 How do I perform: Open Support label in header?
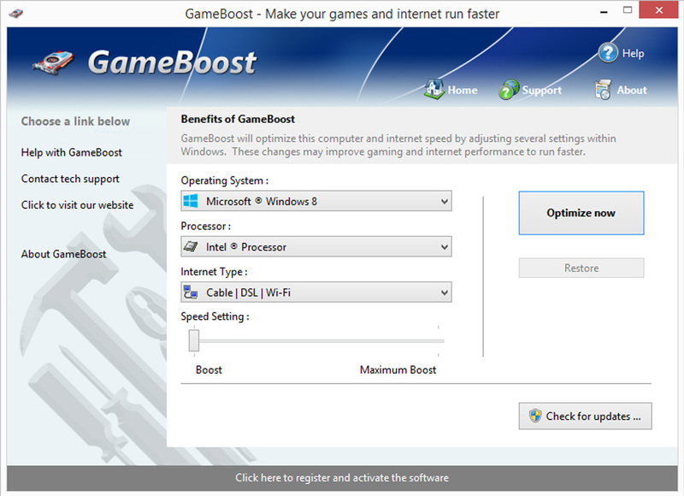(x=542, y=90)
